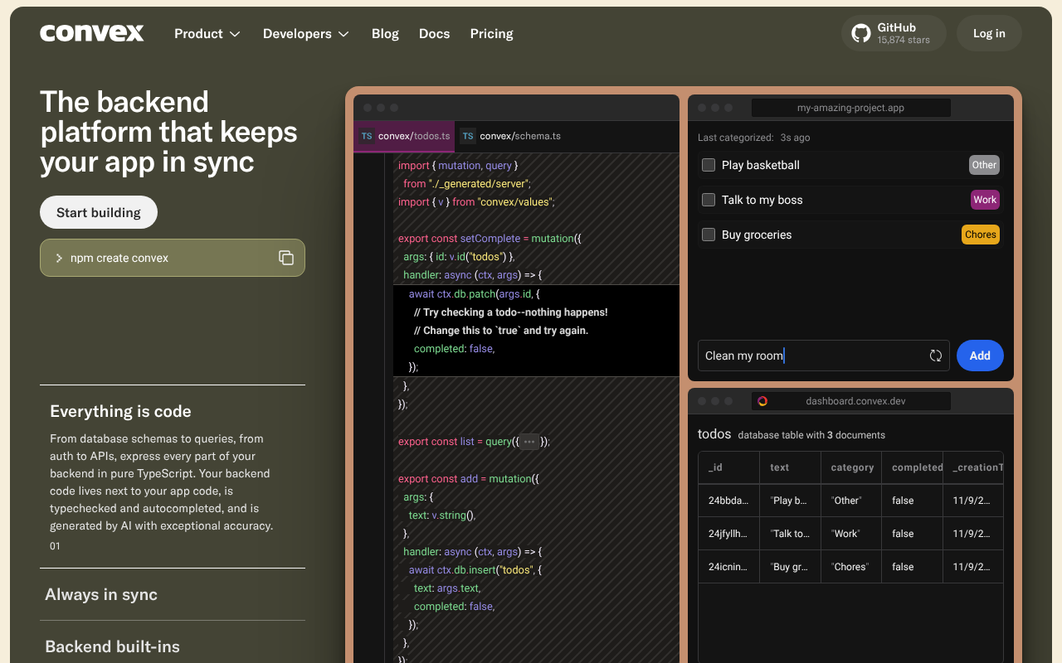This screenshot has width=1062, height=663.
Task: Open the Product dropdown menu
Action: click(207, 33)
